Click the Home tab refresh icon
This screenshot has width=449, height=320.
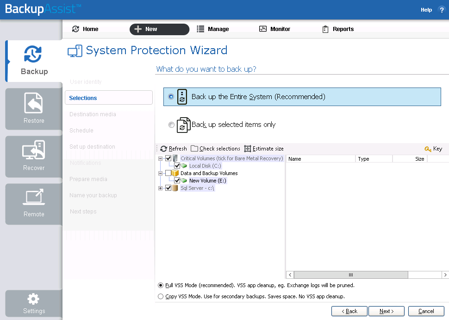point(75,29)
